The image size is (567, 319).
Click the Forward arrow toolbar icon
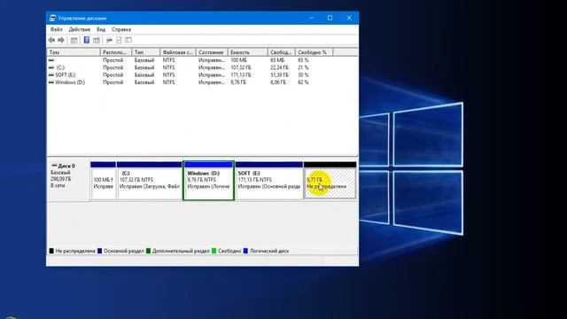click(x=61, y=40)
